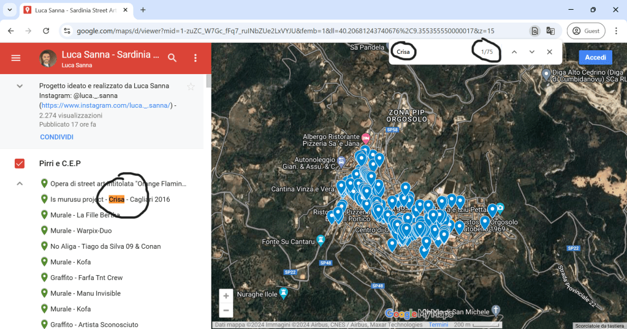Image resolution: width=627 pixels, height=329 pixels.
Task: Go to the next find result with the down arrow
Action: tap(531, 52)
